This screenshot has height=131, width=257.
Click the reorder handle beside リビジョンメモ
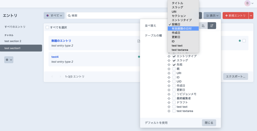click(x=169, y=94)
